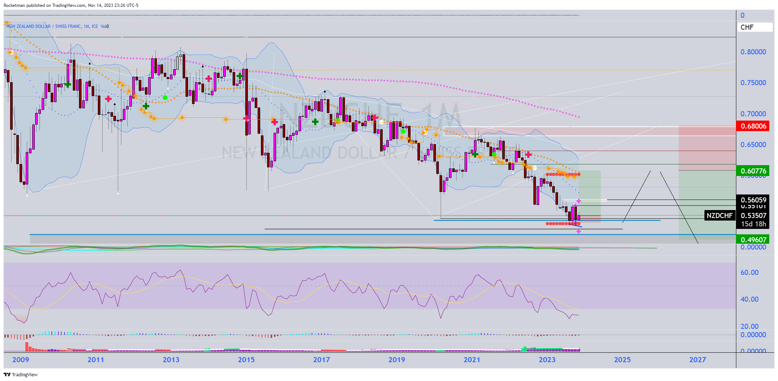Select the red 0.68006 price label
This screenshot has height=381, width=778.
click(753, 126)
